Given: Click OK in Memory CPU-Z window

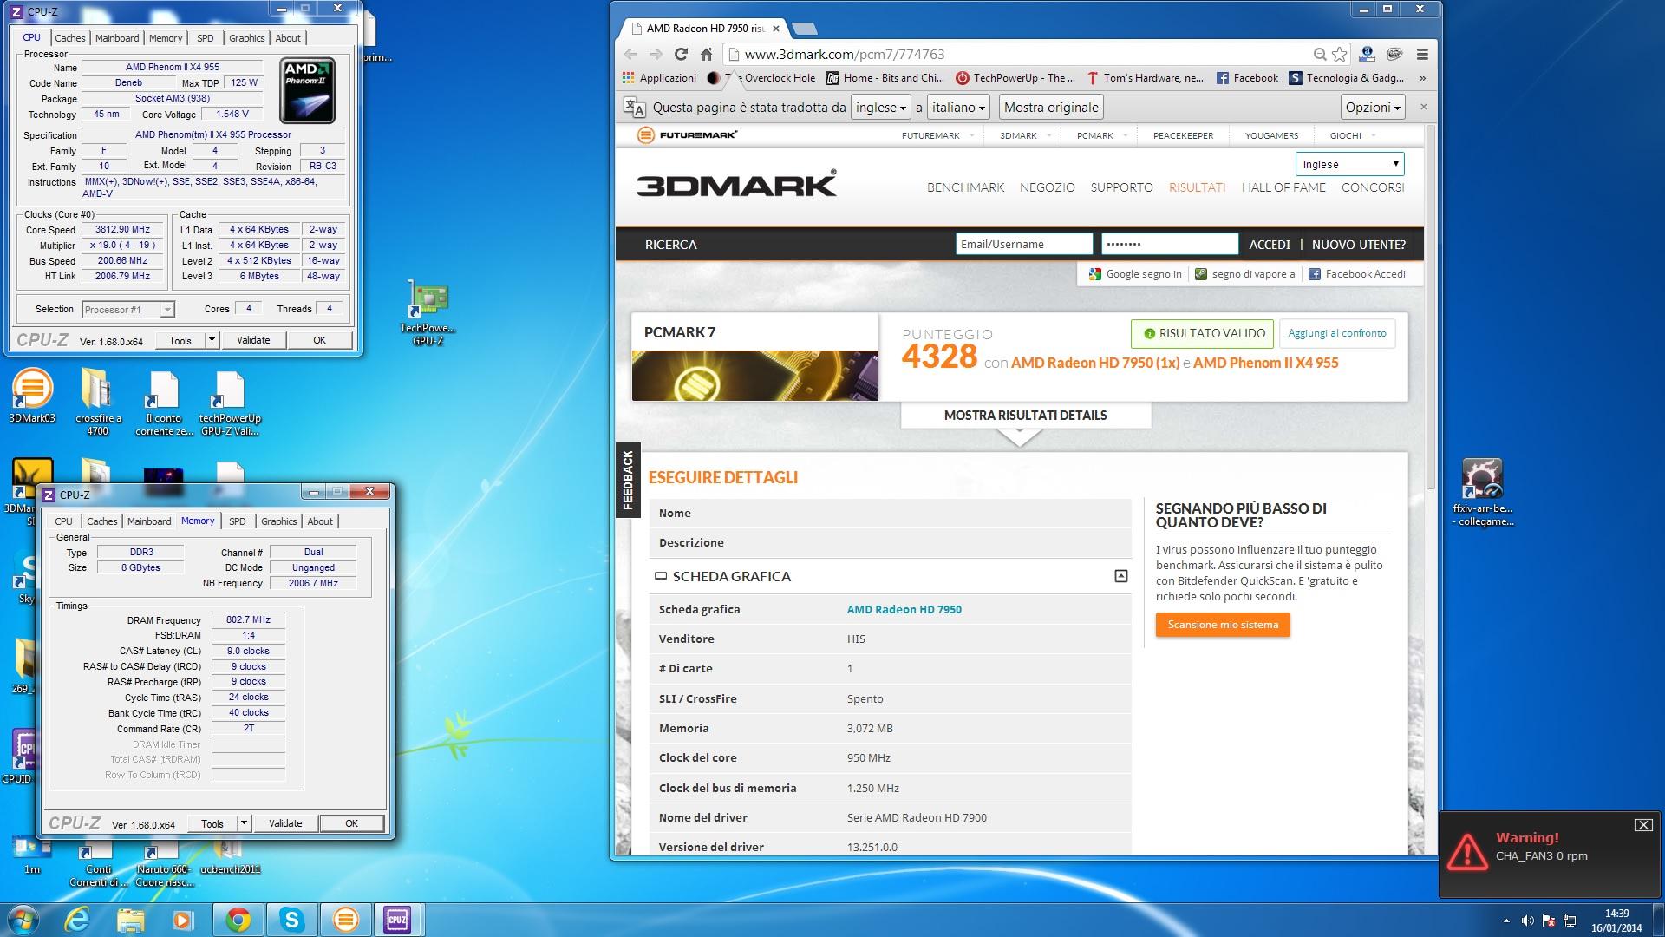Looking at the screenshot, I should (x=351, y=823).
